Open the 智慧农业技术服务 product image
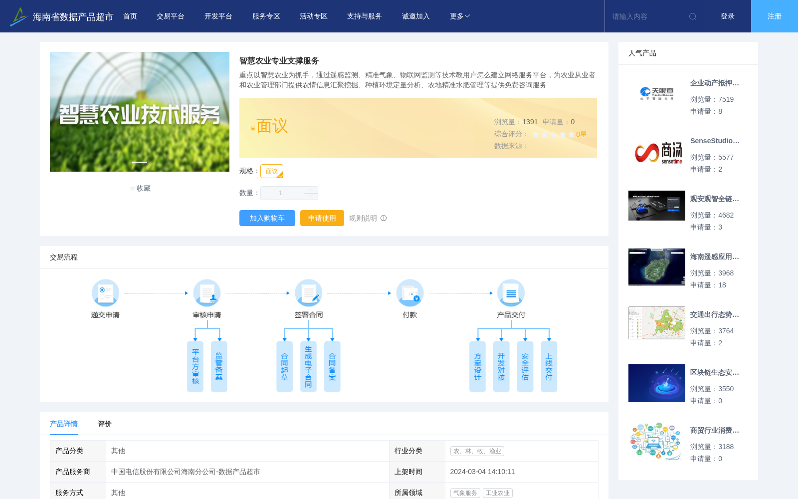 coord(140,112)
